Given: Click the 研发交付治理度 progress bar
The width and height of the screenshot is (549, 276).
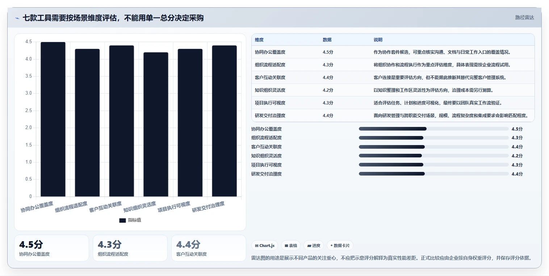Looking at the screenshot, I should (x=434, y=174).
